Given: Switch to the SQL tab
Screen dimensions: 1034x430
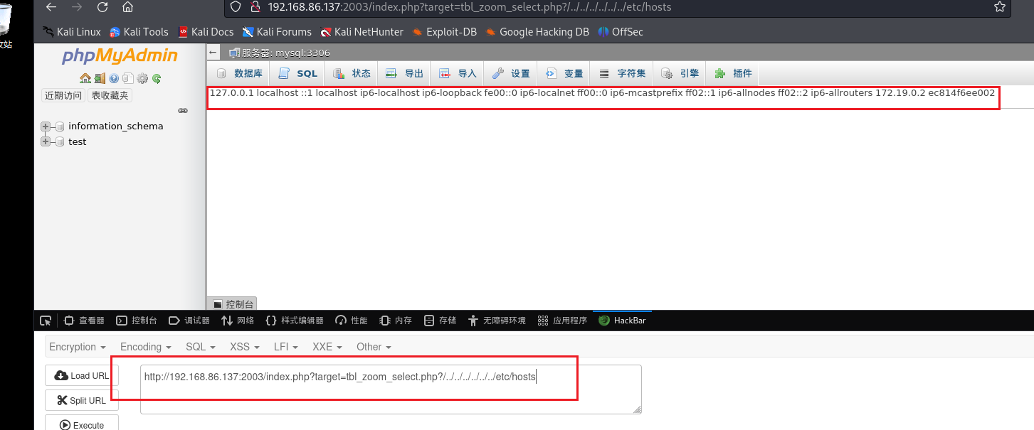Looking at the screenshot, I should [298, 74].
